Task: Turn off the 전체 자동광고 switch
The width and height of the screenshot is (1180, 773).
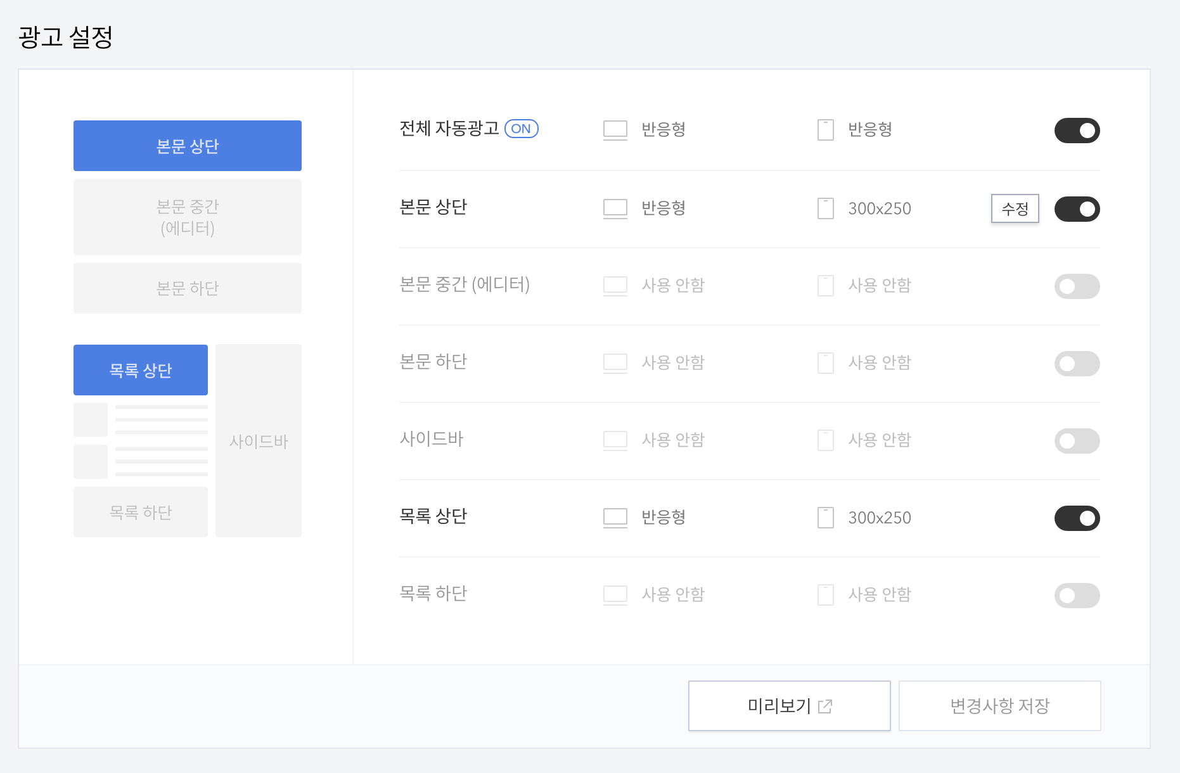Action: click(x=1077, y=130)
